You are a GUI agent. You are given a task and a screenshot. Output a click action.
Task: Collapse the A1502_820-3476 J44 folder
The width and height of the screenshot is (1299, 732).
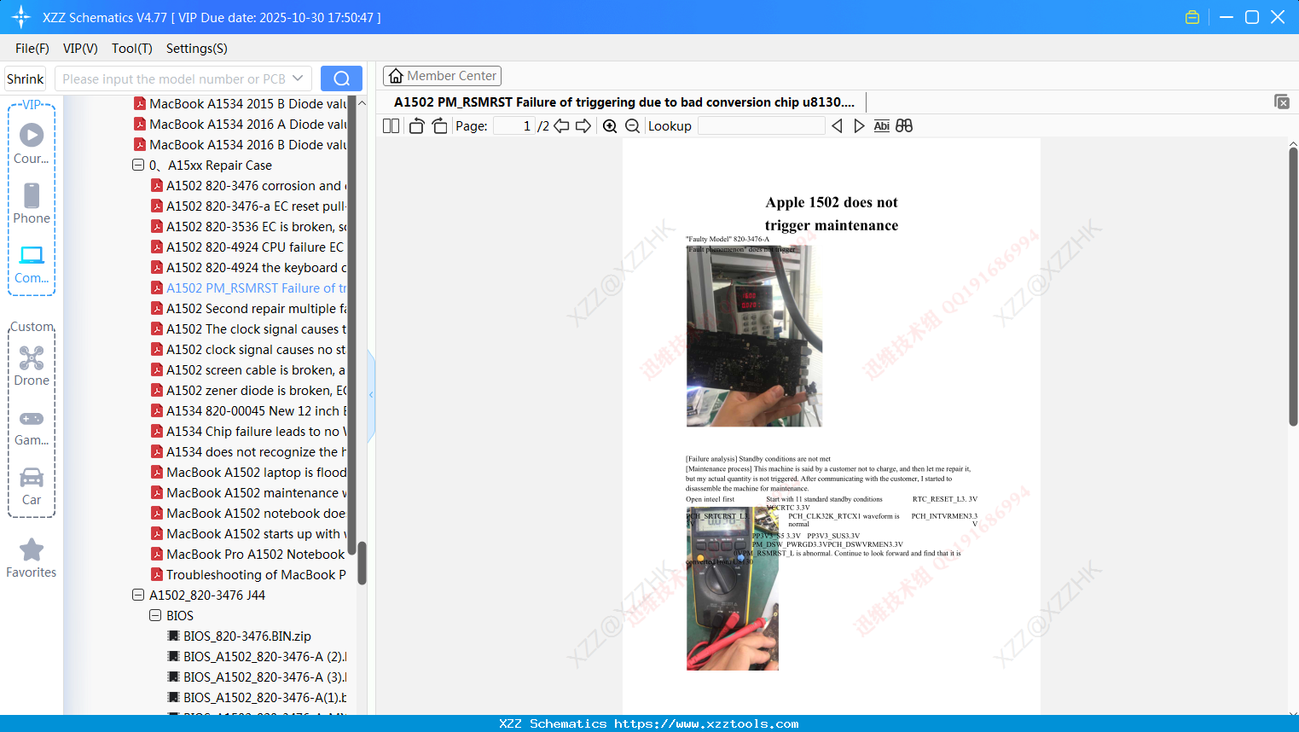(138, 595)
